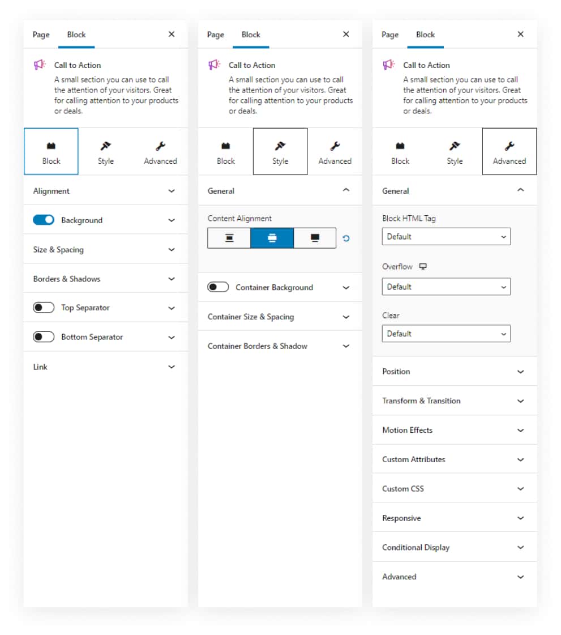
Task: Select middle content alignment icon
Action: (x=272, y=238)
